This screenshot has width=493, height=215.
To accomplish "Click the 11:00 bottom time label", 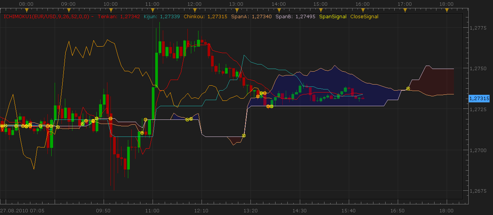I will [x=153, y=210].
